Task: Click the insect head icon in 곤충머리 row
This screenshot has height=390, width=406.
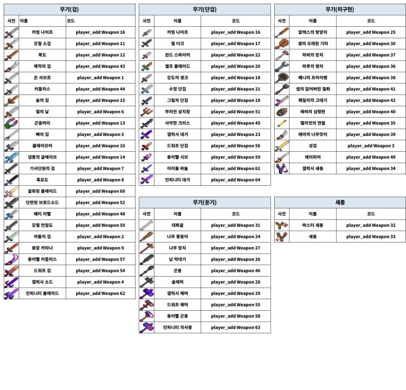Action: pos(12,123)
